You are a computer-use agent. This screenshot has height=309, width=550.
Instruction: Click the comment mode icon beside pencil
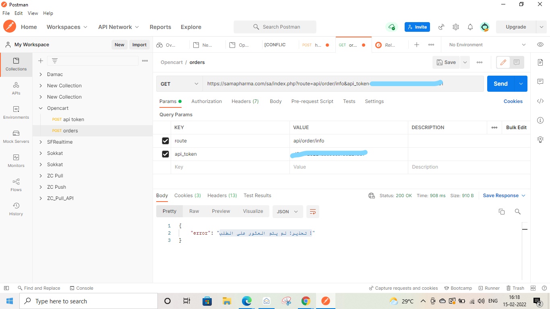(517, 62)
